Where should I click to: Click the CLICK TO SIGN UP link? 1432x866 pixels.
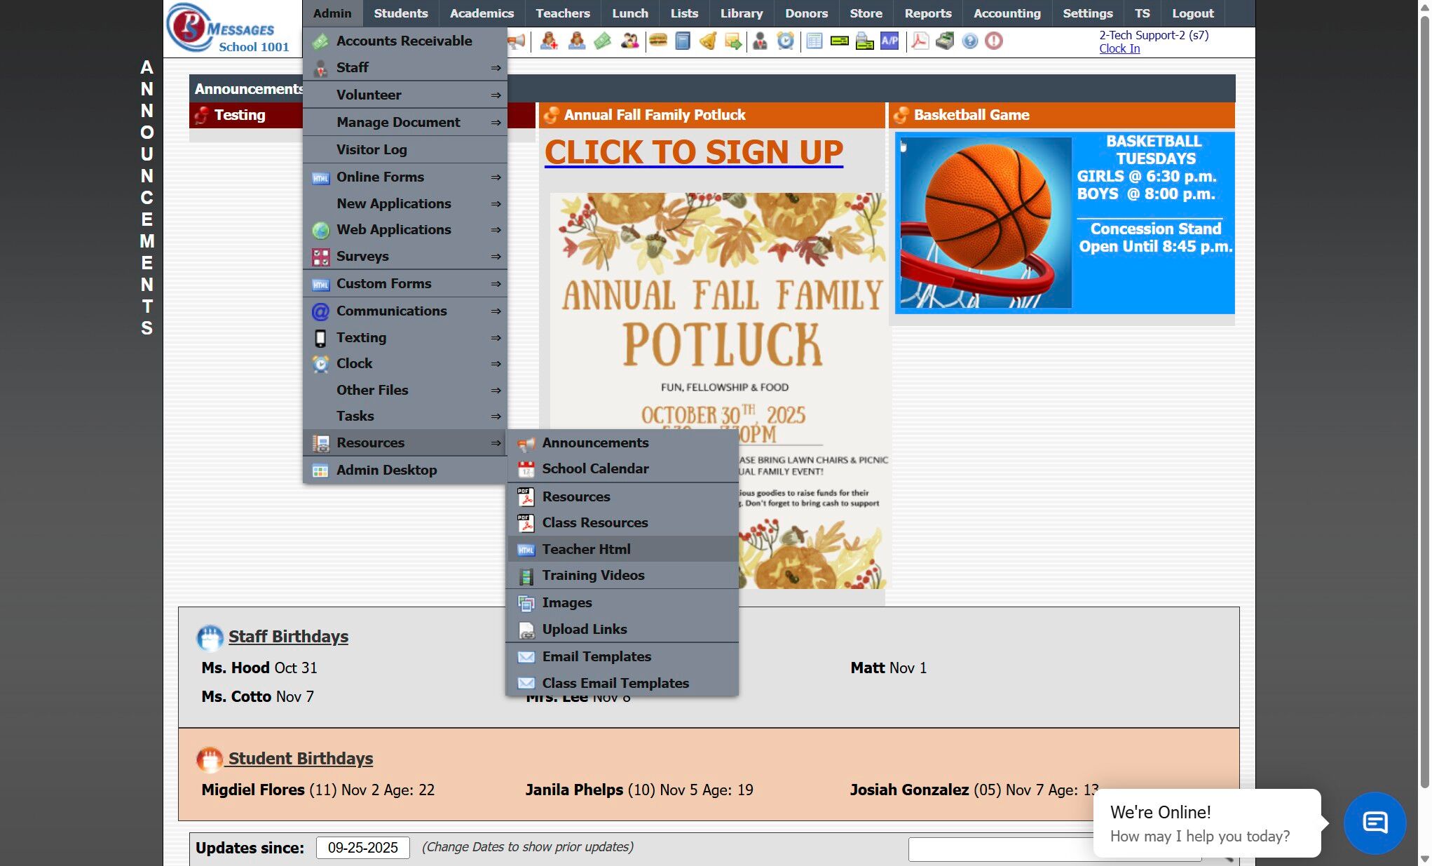pos(693,152)
